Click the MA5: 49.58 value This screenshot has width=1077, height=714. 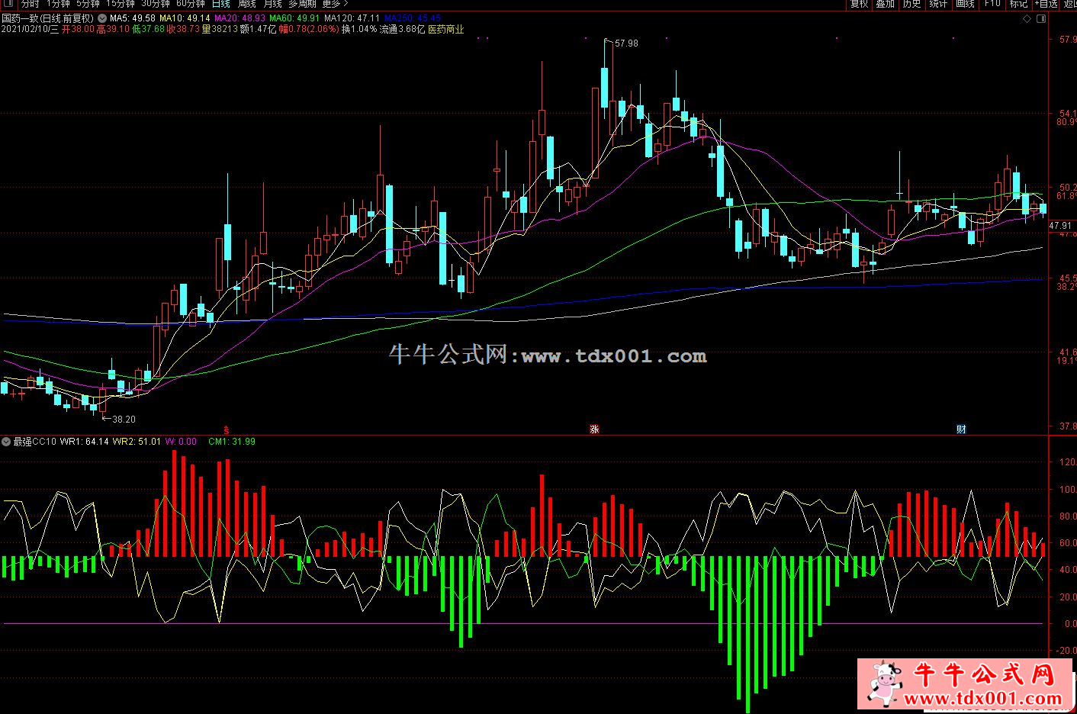[x=133, y=18]
